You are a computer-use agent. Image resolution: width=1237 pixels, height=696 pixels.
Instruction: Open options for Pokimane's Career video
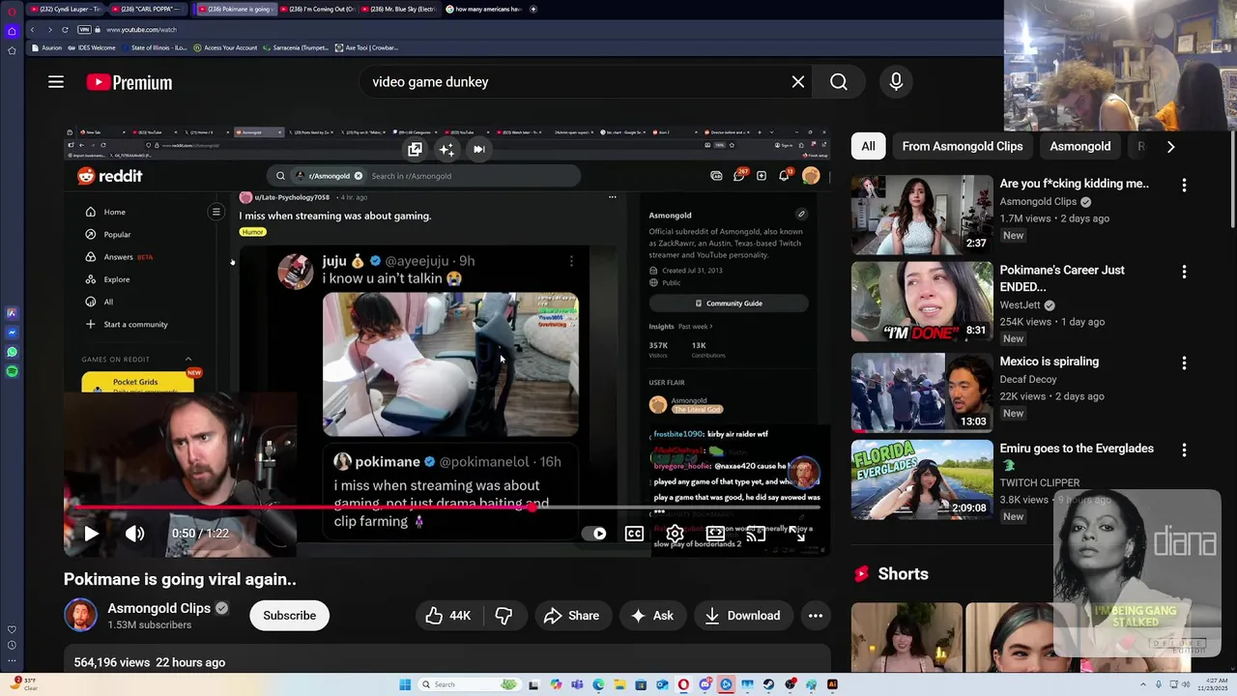coord(1184,273)
